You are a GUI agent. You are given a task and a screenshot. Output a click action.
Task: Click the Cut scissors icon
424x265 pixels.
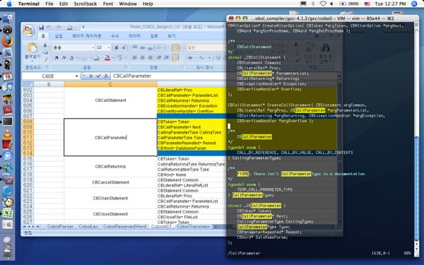pyautogui.click(x=45, y=45)
